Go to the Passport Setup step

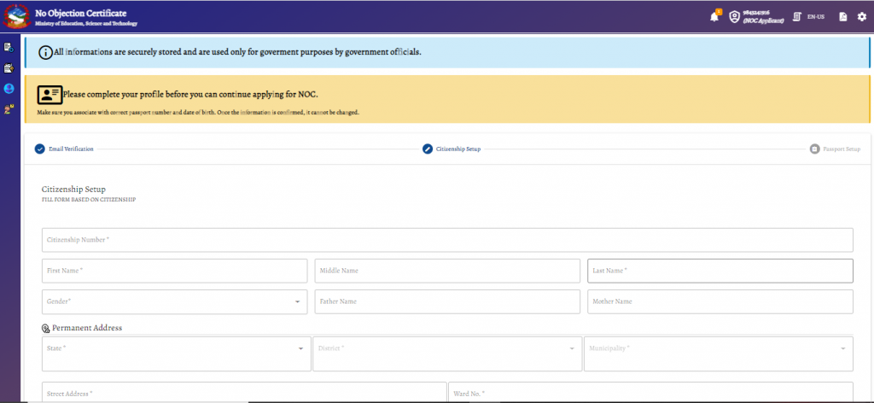(x=835, y=149)
